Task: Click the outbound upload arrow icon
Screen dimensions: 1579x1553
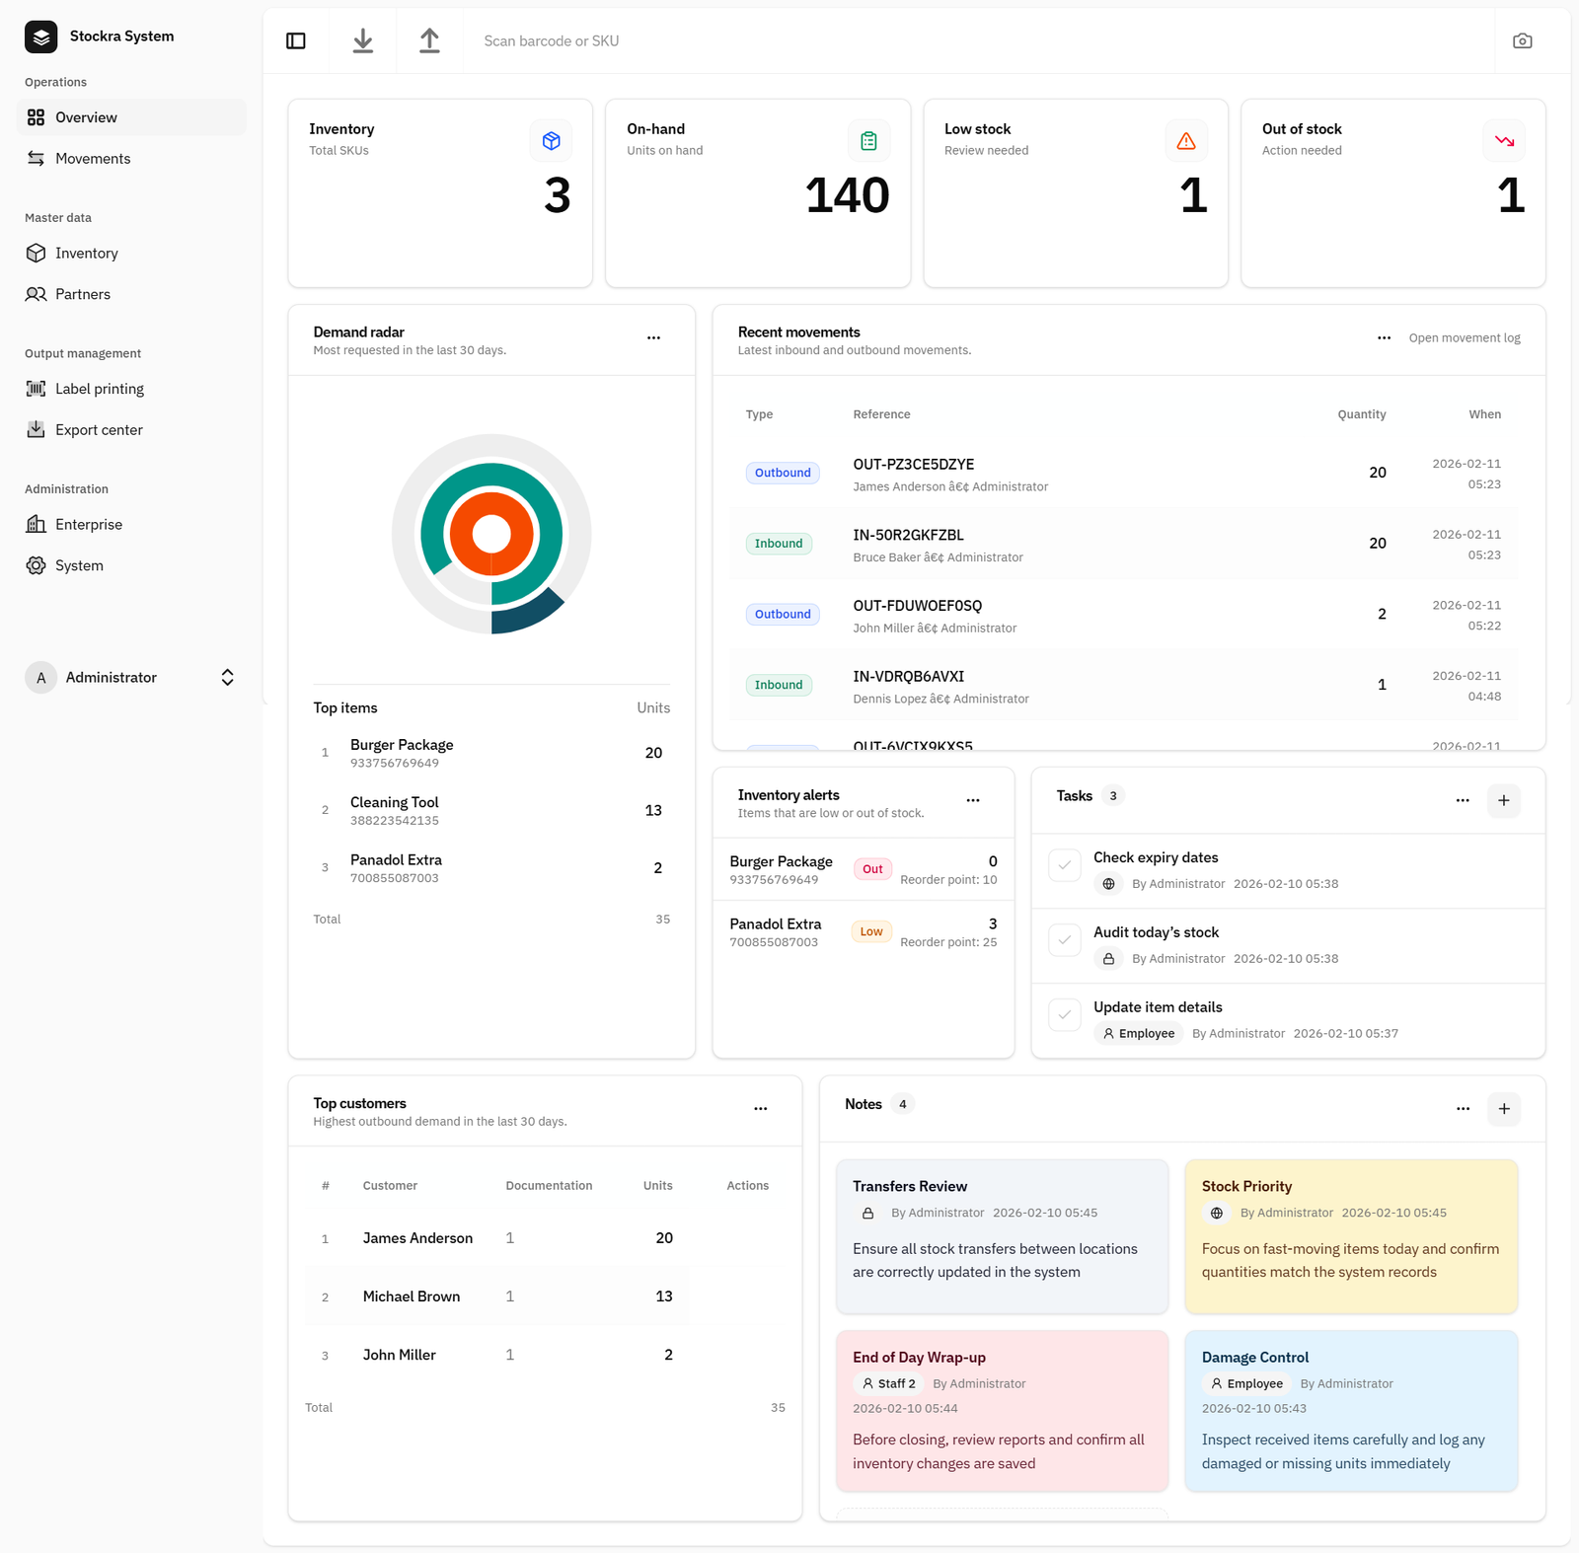Action: coord(429,40)
